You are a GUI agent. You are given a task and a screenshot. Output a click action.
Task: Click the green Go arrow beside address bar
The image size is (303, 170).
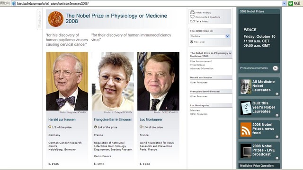pos(290,3)
